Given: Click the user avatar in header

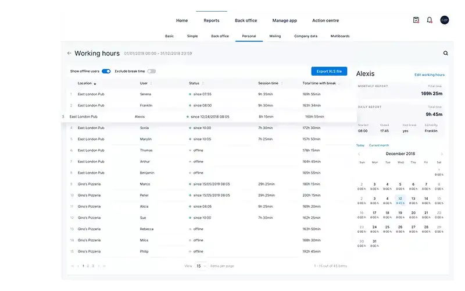Looking at the screenshot, I should coord(445,20).
